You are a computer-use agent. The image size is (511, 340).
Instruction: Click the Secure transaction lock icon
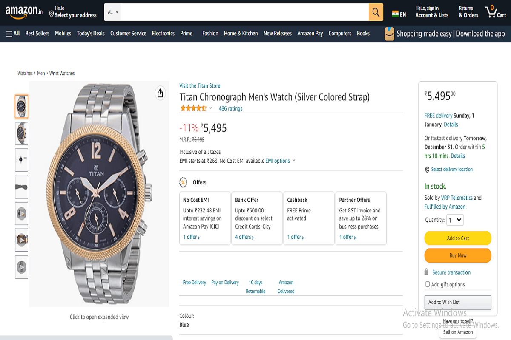click(426, 272)
